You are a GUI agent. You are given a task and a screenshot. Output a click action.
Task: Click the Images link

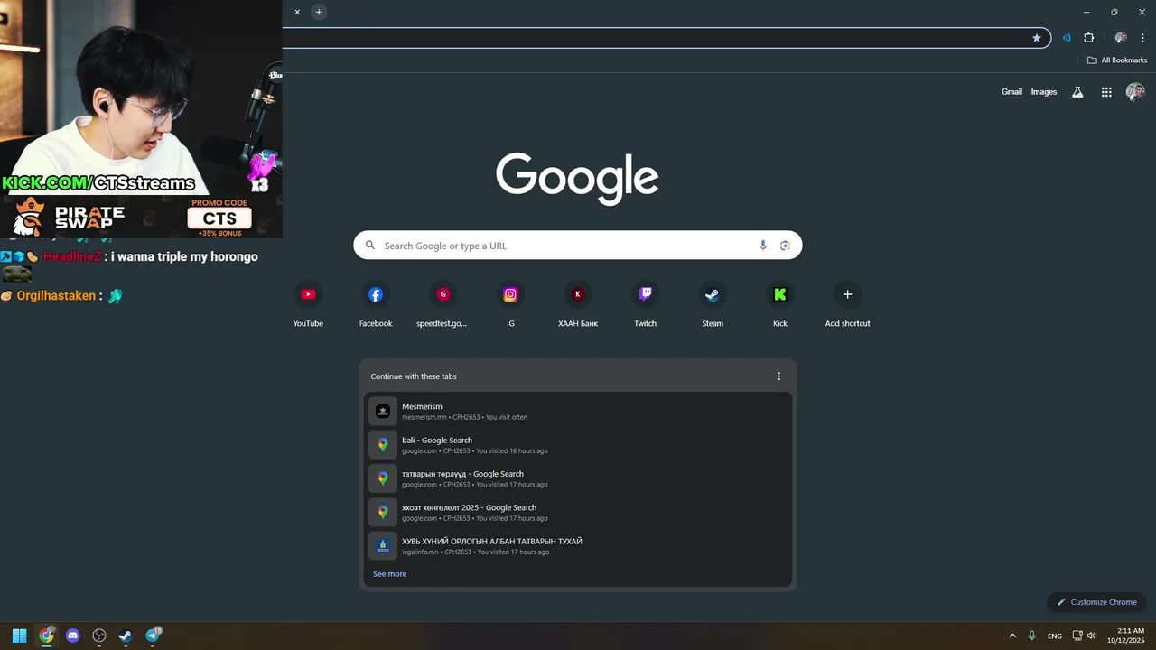point(1044,92)
